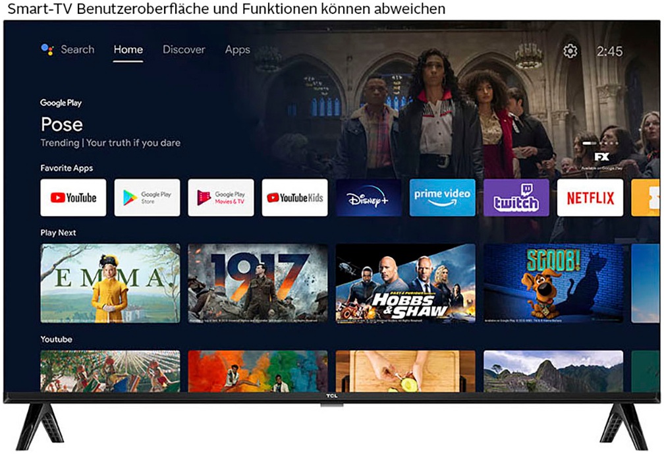Viewport: 664px width, 454px height.
Task: Launch the Netflix app
Action: click(590, 198)
